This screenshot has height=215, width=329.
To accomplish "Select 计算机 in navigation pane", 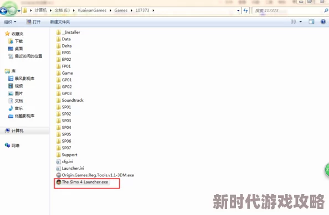I will click(x=14, y=131).
